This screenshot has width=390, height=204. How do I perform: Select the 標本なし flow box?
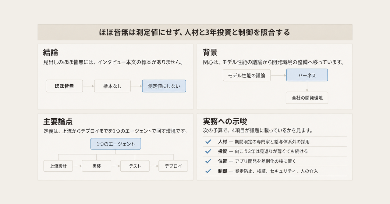pyautogui.click(x=112, y=86)
